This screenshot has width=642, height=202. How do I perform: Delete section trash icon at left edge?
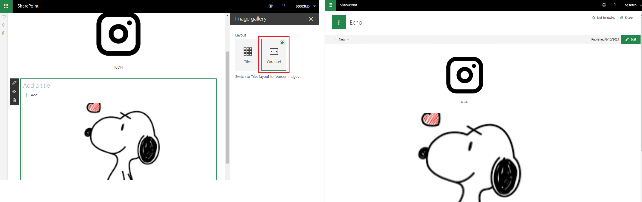[x=4, y=33]
